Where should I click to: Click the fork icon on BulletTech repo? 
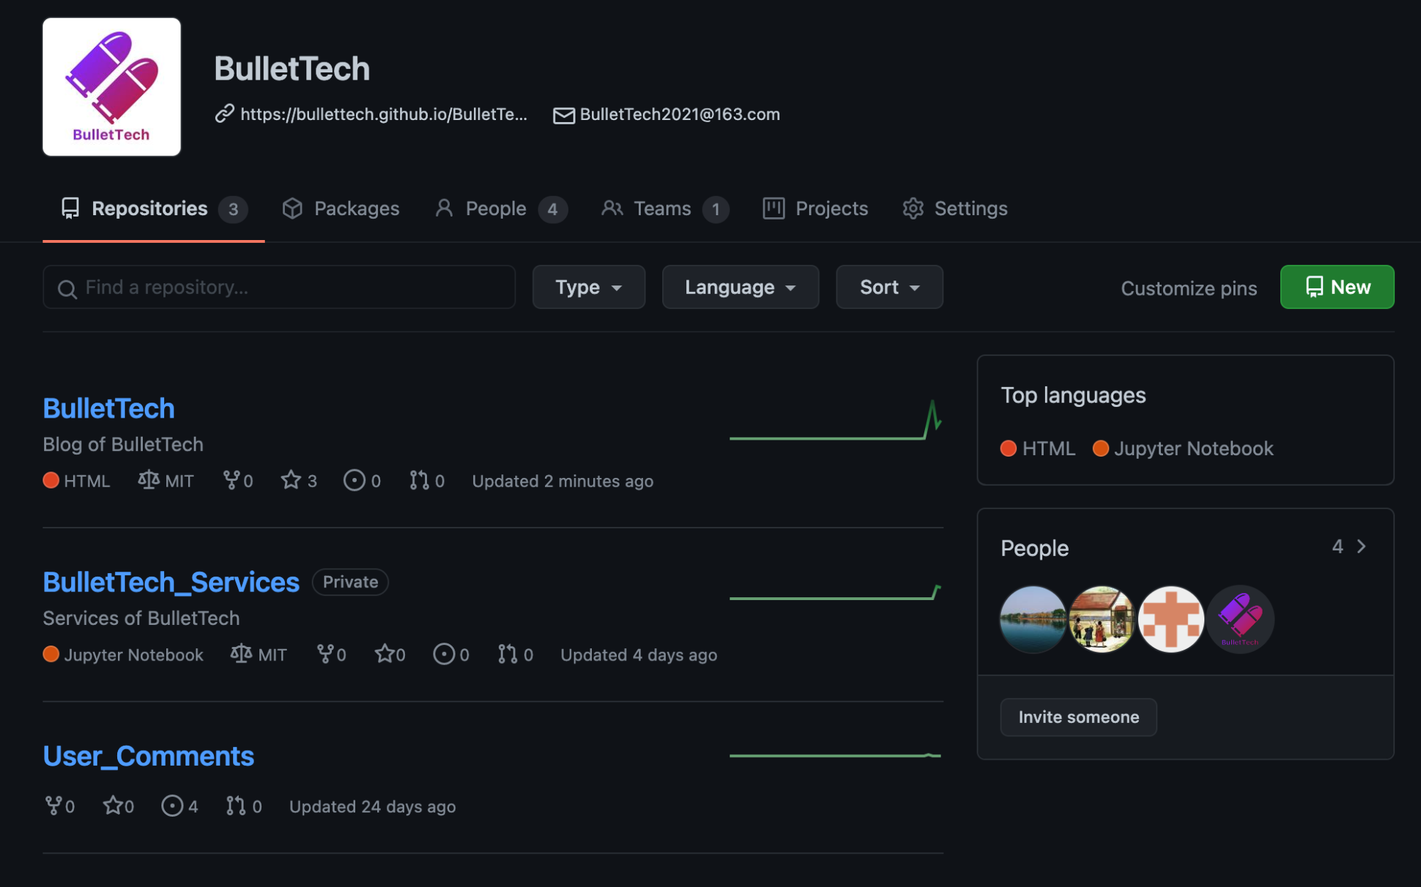231,481
